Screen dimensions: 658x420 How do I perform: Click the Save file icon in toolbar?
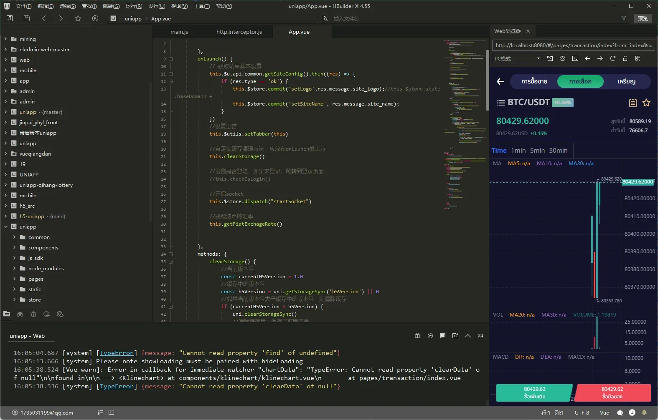coord(27,18)
